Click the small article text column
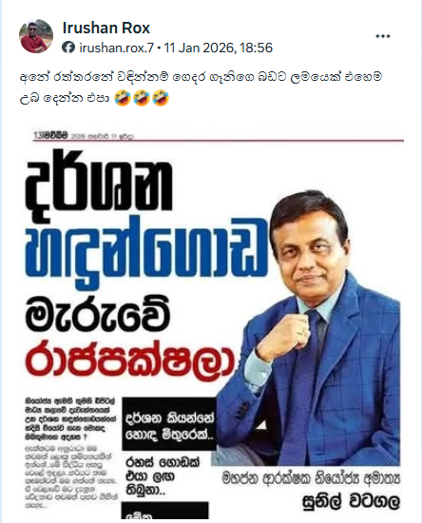 click(x=71, y=453)
